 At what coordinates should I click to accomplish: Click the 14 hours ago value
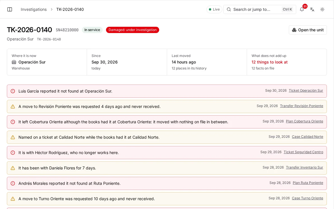click(184, 62)
